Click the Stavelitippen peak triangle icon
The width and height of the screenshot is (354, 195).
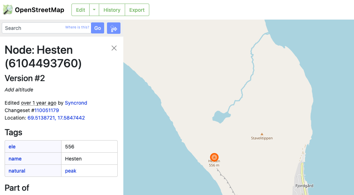[262, 134]
